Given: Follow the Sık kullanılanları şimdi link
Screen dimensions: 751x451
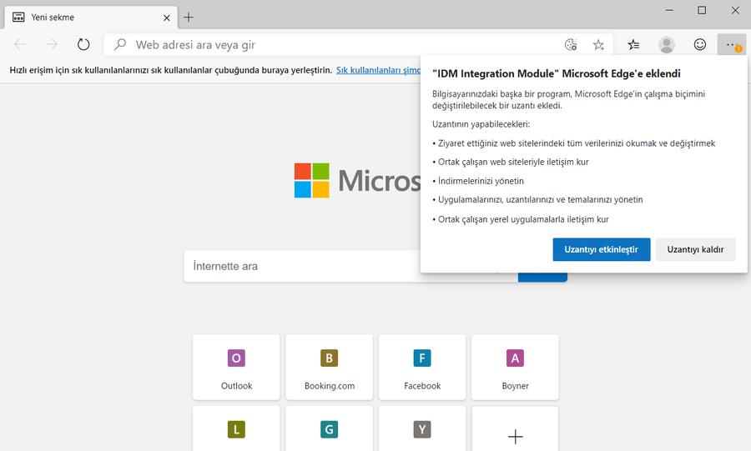Looking at the screenshot, I should [378, 70].
